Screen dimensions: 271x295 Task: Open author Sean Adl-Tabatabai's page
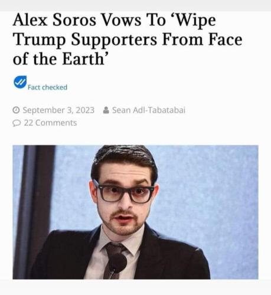click(x=149, y=110)
